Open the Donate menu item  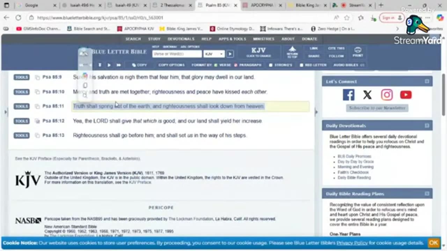(309, 39)
